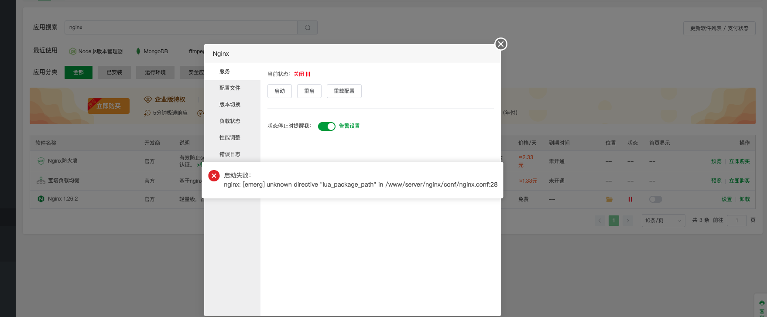Go to previous page arrow
Viewport: 767px width, 317px height.
pos(600,221)
